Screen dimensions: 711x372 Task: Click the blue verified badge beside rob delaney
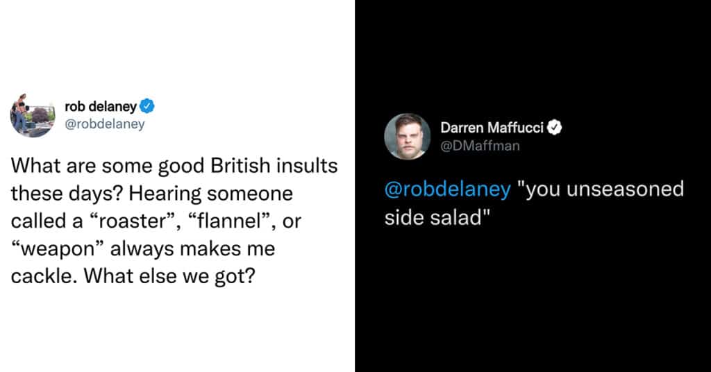pyautogui.click(x=147, y=106)
